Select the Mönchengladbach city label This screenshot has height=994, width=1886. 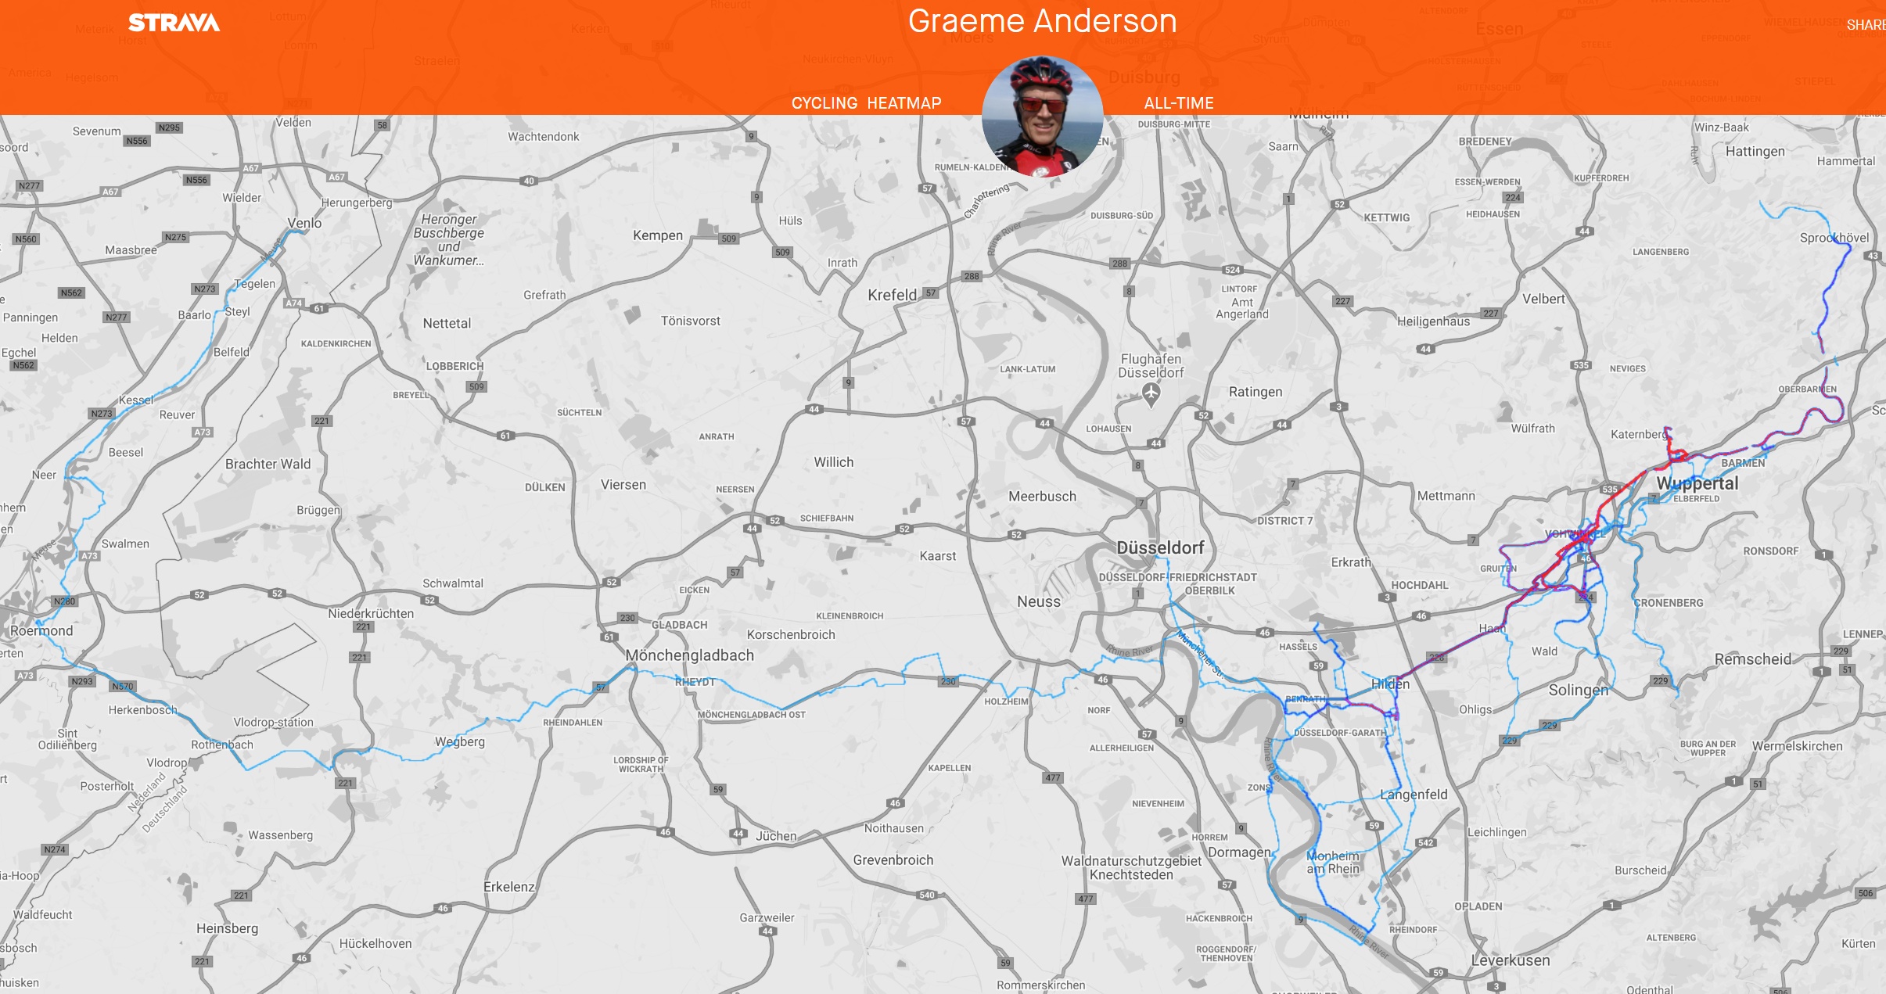(690, 655)
